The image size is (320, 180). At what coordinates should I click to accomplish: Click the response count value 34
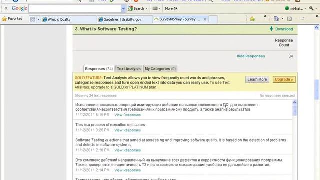tap(291, 56)
